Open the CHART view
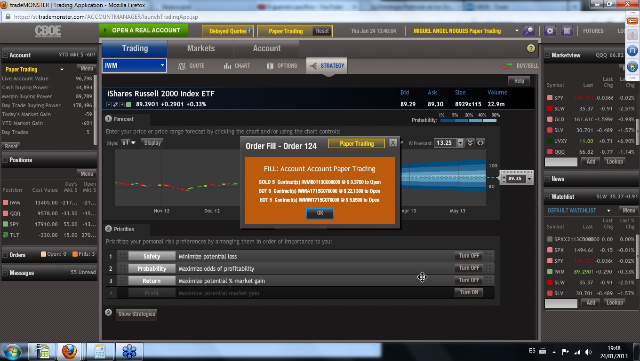The width and height of the screenshot is (640, 361). point(237,66)
